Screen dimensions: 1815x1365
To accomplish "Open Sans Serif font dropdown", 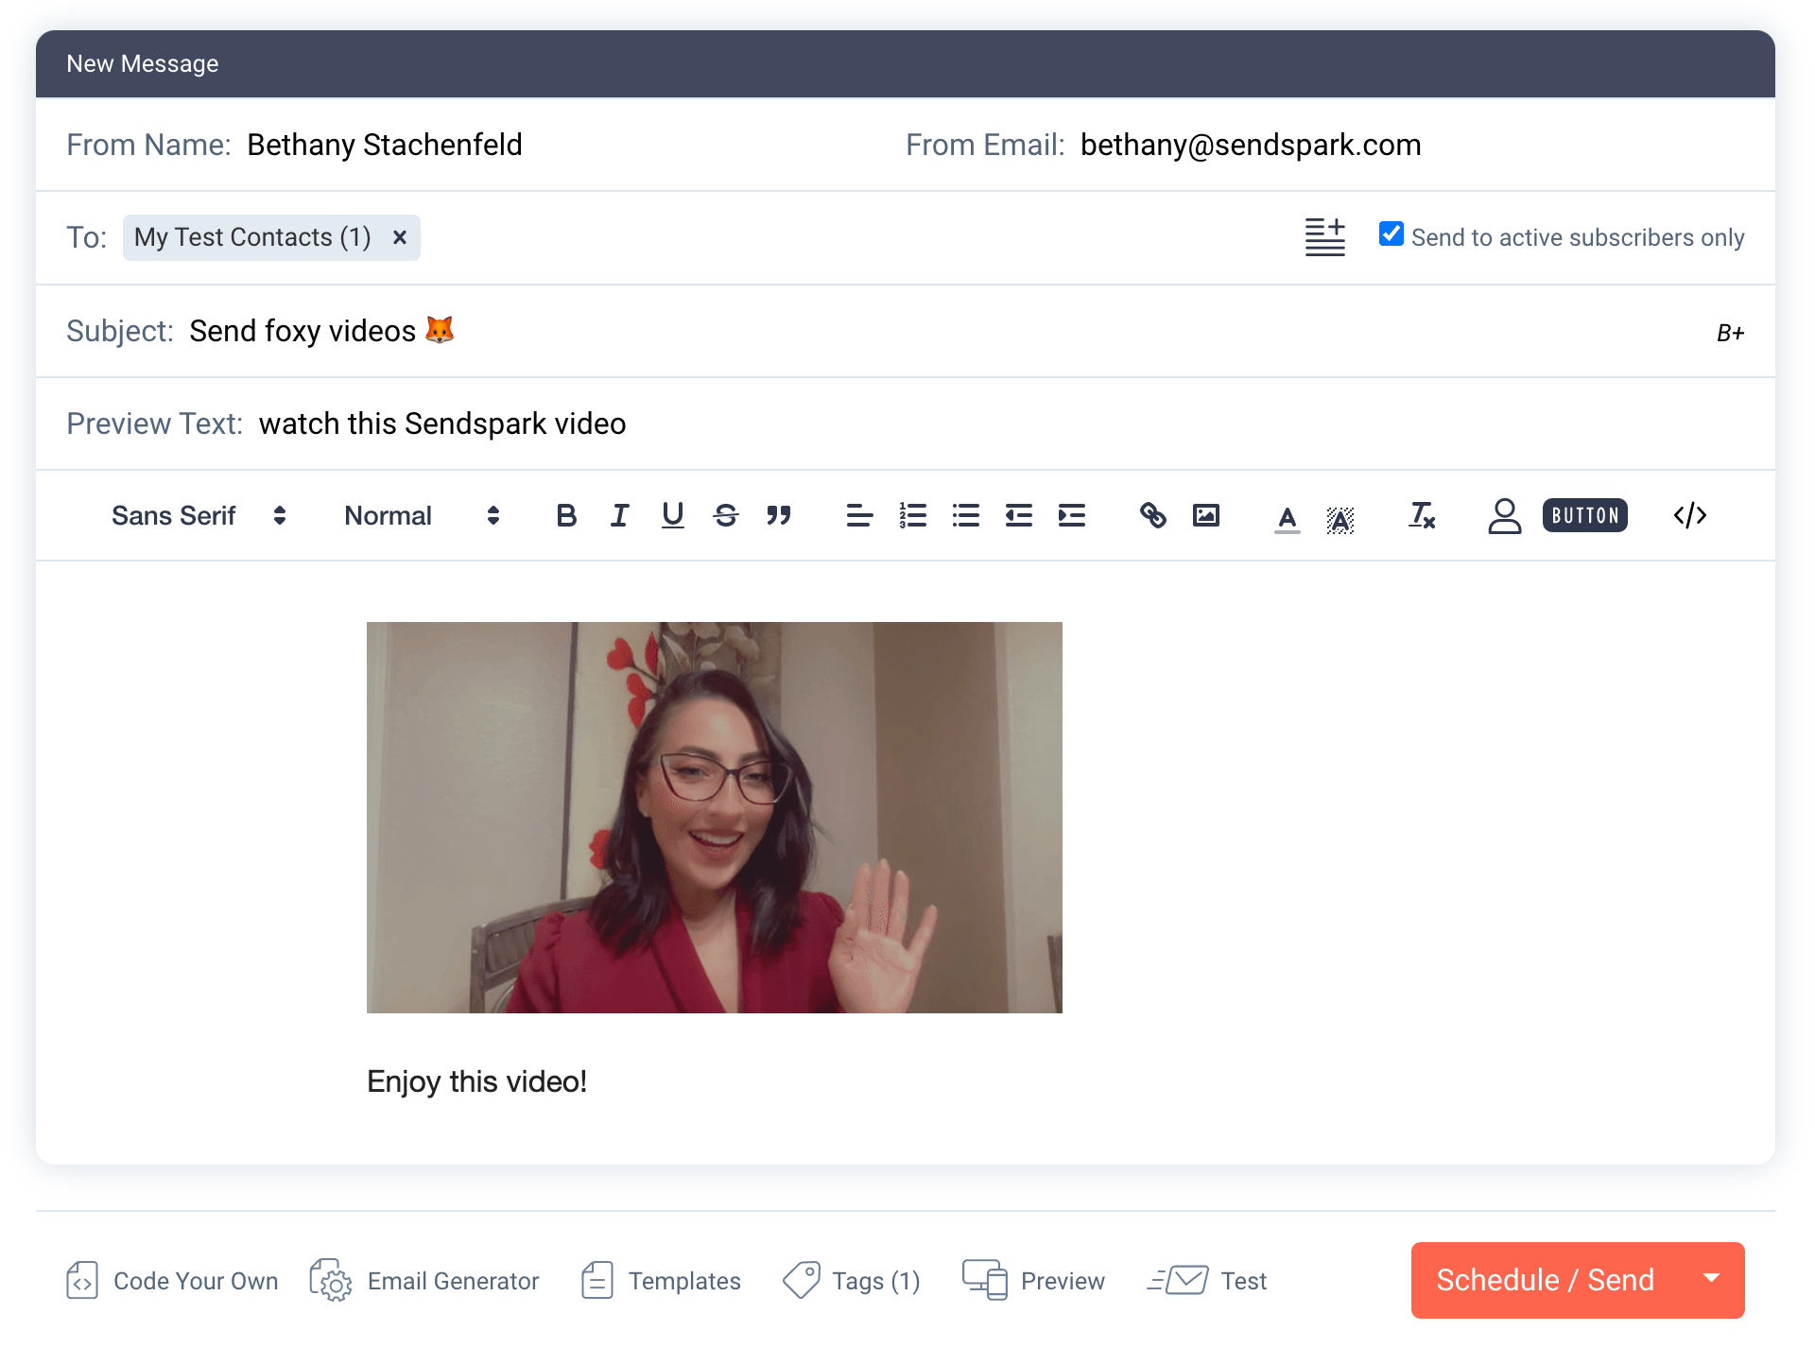I will click(x=199, y=515).
